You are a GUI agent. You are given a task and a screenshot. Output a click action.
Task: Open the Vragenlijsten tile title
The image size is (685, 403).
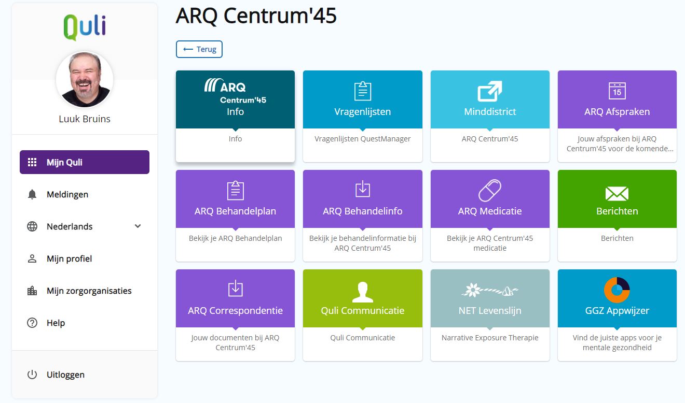[x=363, y=111]
